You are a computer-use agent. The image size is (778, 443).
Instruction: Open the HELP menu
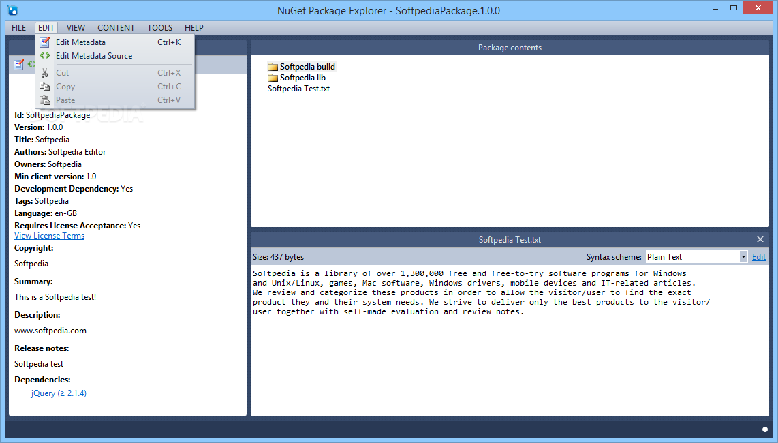click(x=194, y=28)
